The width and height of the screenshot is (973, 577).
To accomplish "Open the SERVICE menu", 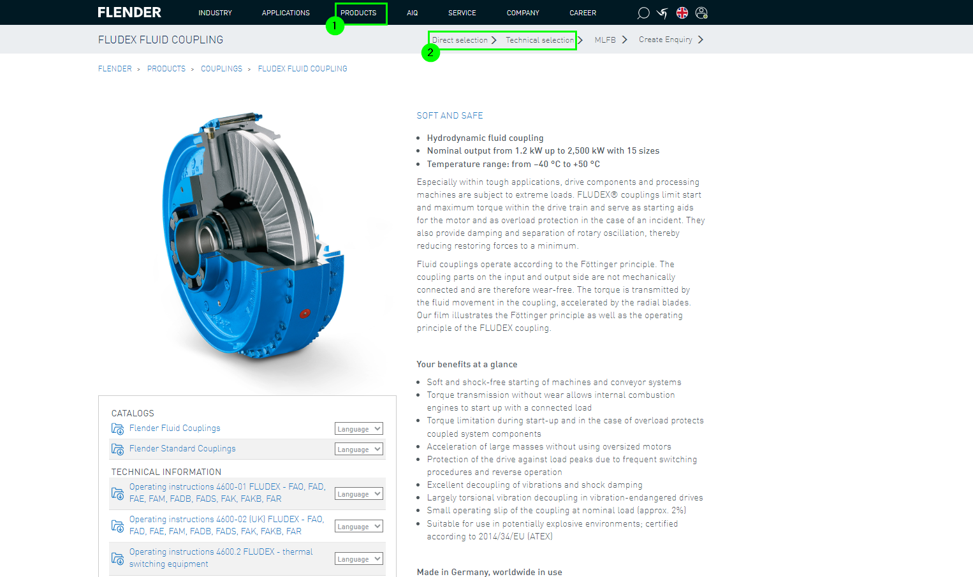I will [x=462, y=13].
